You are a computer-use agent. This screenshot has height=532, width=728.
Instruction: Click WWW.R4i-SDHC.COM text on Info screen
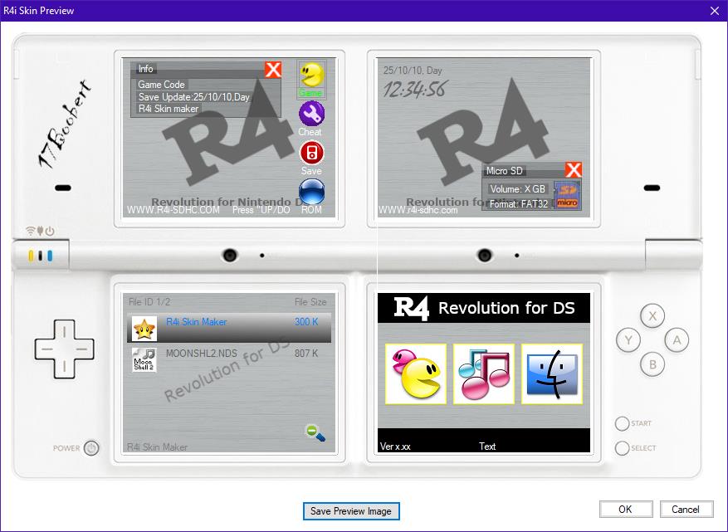pyautogui.click(x=173, y=210)
